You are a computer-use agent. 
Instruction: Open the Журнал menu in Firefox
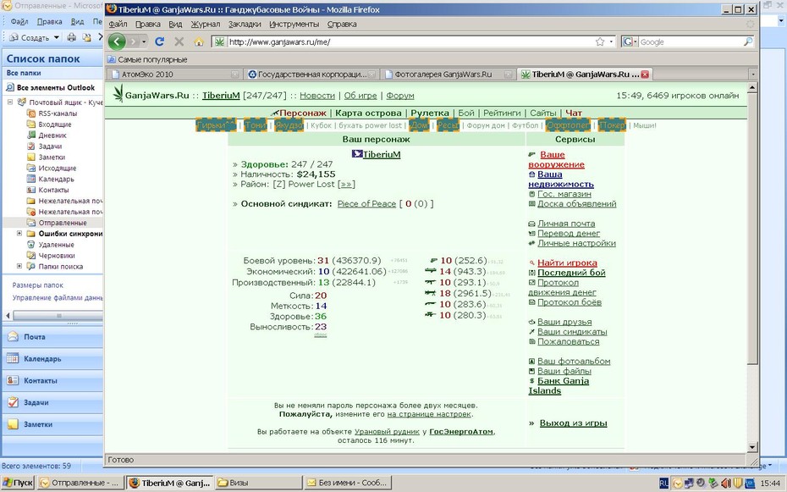(x=206, y=24)
